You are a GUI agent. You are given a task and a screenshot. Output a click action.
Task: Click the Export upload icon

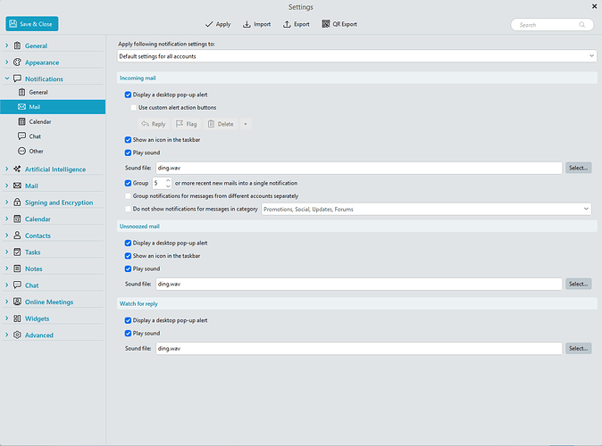pyautogui.click(x=287, y=24)
